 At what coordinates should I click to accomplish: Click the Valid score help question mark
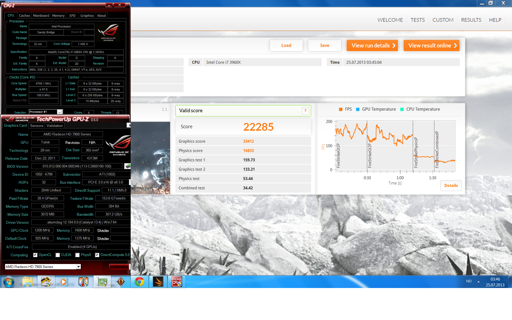coord(305,111)
